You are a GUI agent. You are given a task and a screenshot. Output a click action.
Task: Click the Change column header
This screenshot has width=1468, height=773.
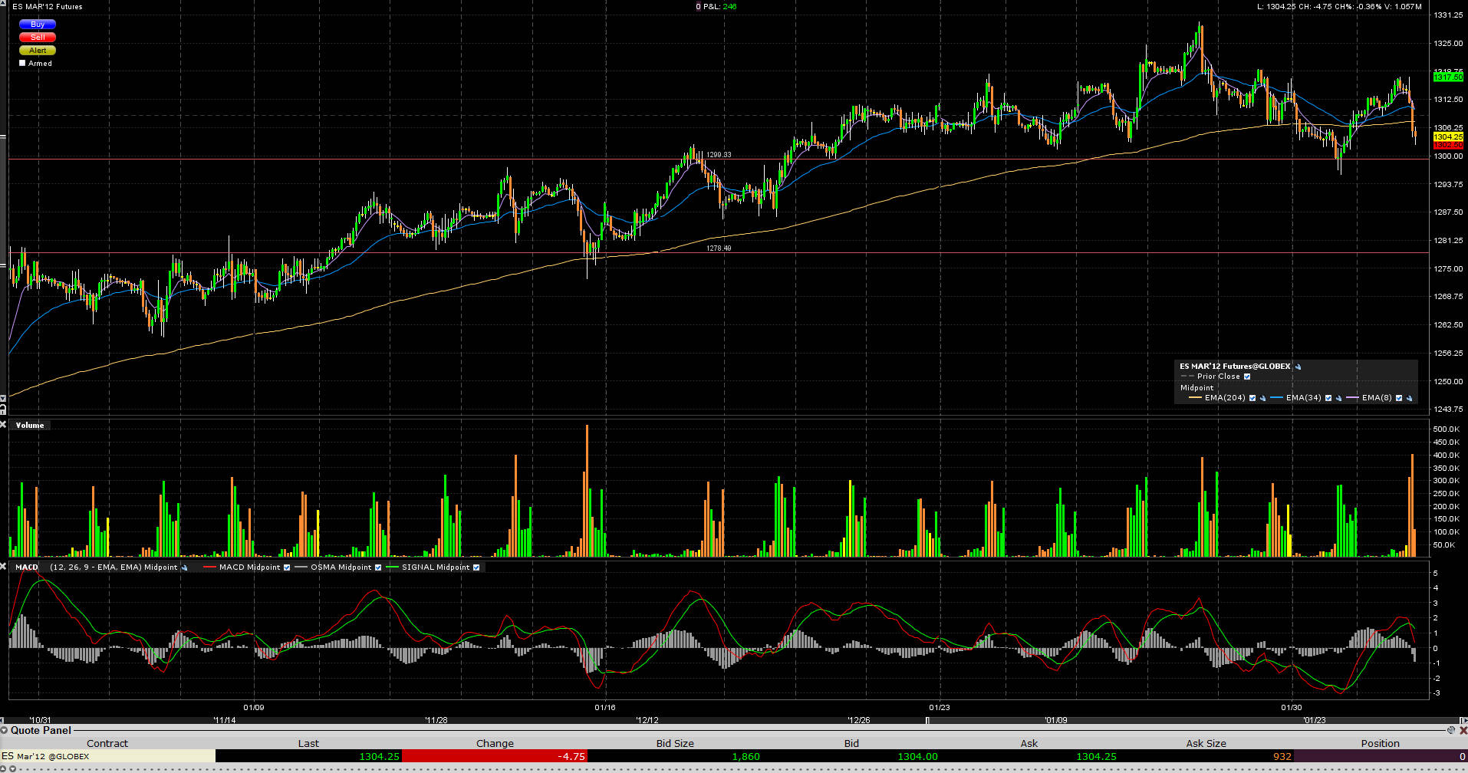(495, 743)
